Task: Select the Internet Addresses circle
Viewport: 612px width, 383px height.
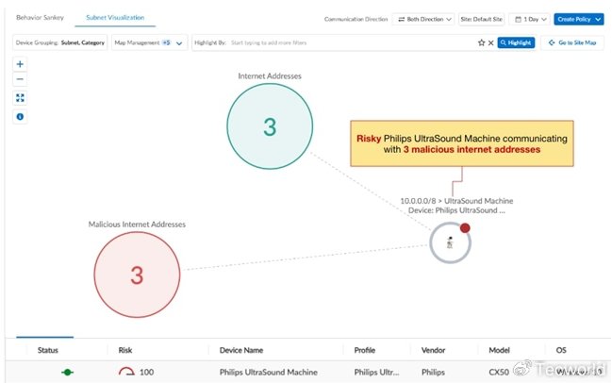Action: (270, 126)
